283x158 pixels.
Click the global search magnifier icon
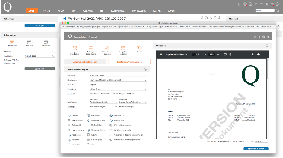point(277,10)
